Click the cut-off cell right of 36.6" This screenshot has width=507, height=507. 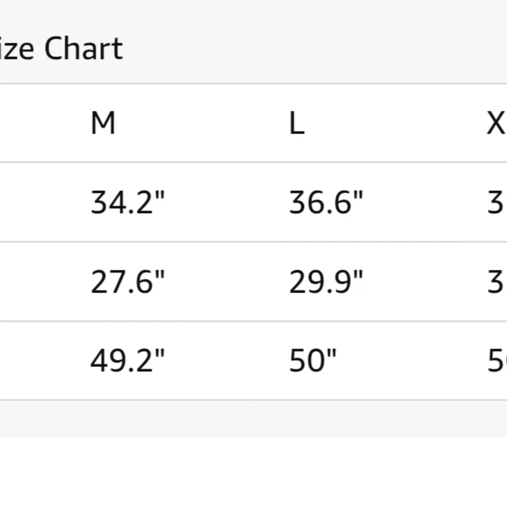pos(497,202)
